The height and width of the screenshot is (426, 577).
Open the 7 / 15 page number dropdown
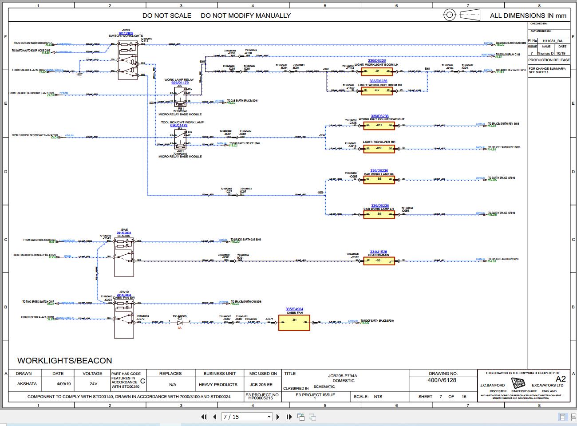269,417
